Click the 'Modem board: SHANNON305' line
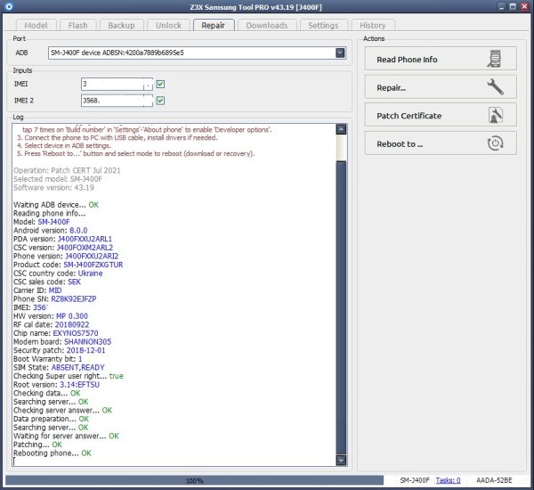This screenshot has height=490, width=534. point(62,342)
